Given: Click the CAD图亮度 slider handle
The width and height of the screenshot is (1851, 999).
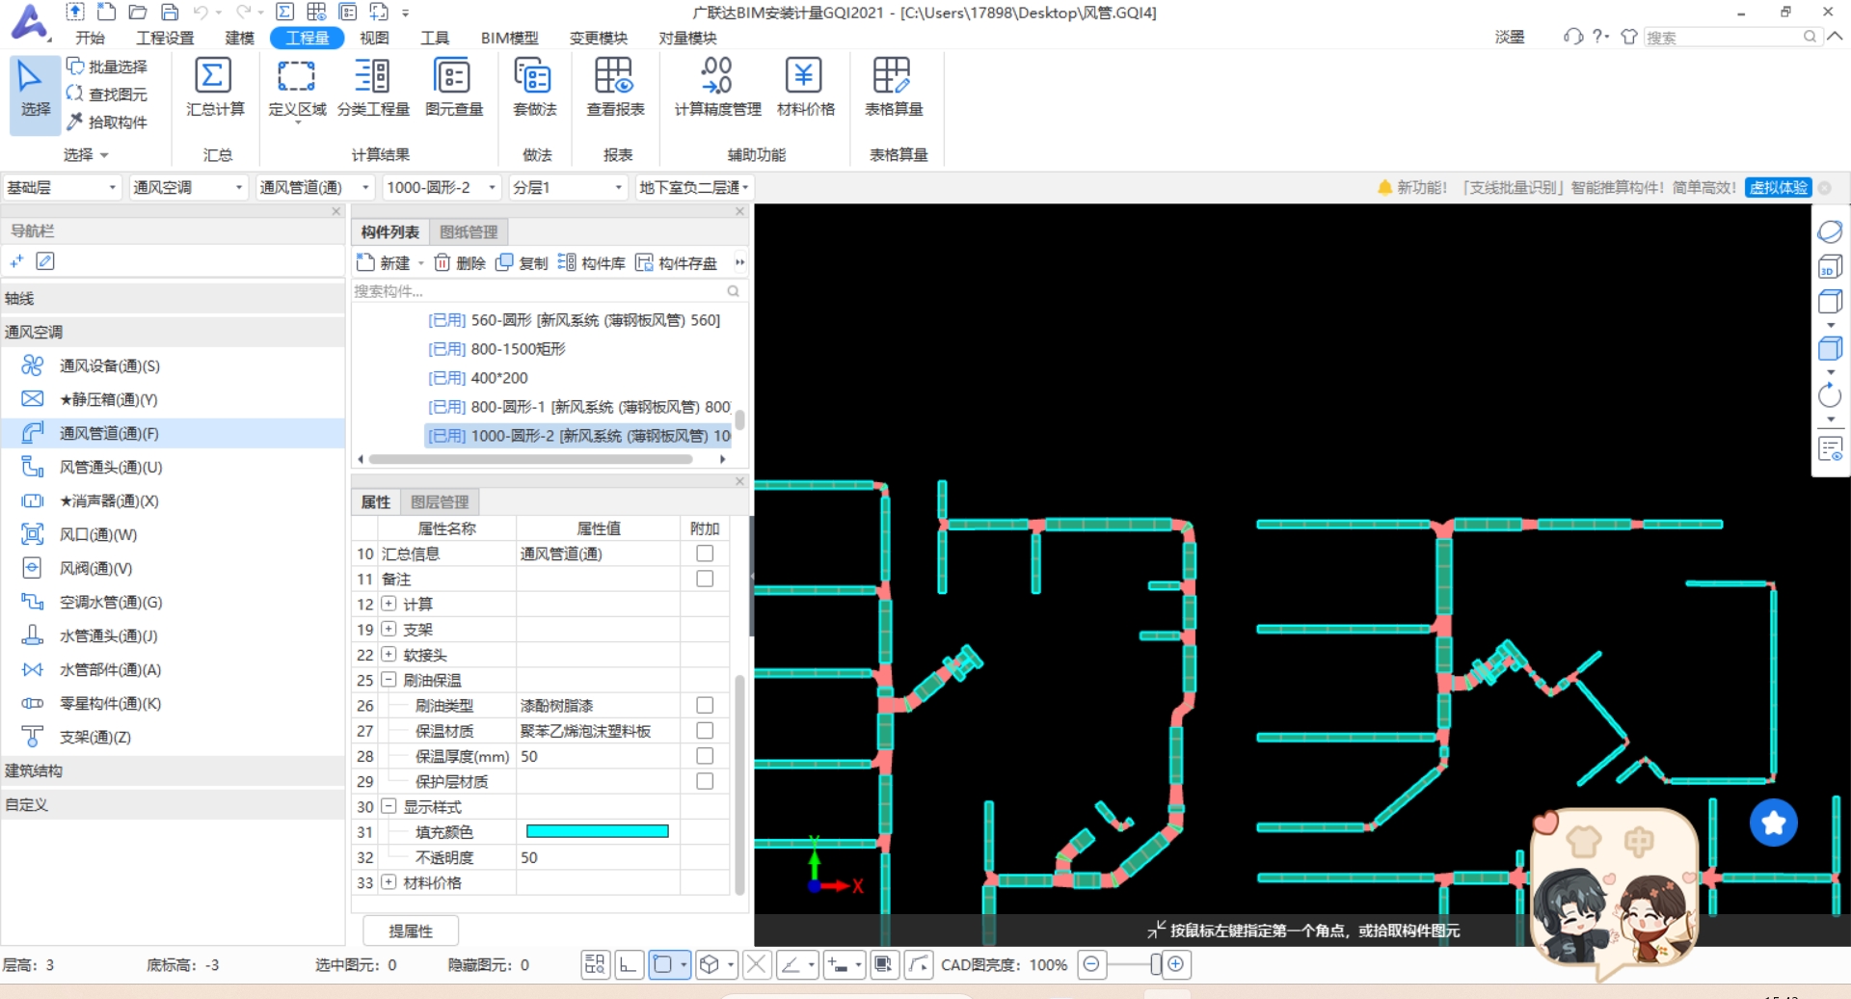Looking at the screenshot, I should [x=1156, y=964].
